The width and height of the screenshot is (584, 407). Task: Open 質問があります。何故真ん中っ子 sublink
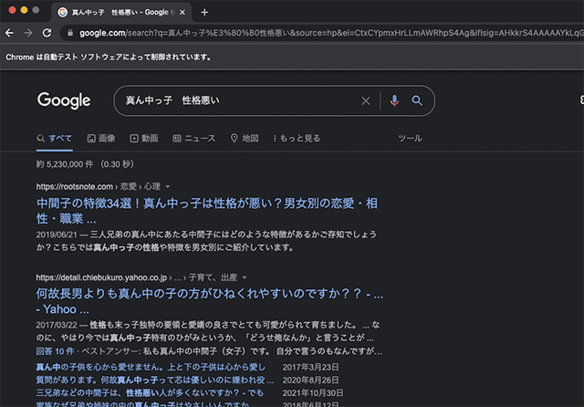[x=155, y=381]
